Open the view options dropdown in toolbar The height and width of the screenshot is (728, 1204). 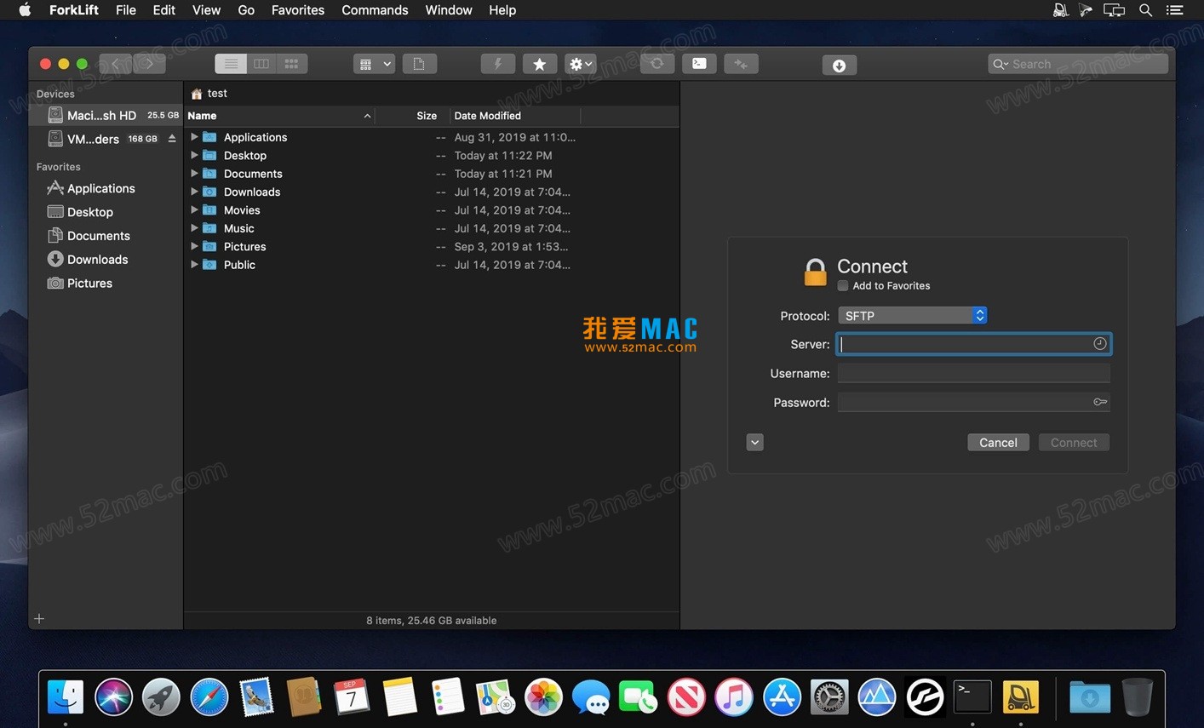[x=374, y=64]
